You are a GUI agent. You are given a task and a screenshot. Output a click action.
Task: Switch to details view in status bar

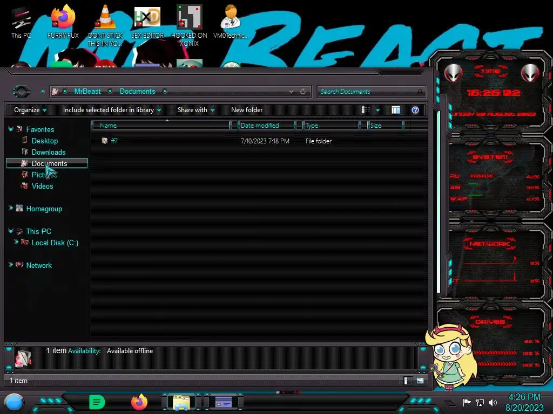408,381
